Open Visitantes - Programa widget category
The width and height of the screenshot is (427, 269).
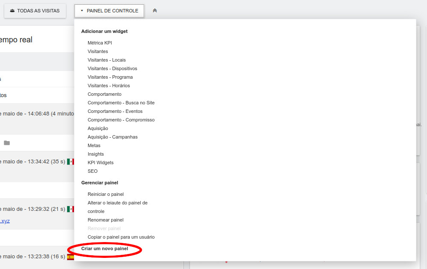coord(110,77)
